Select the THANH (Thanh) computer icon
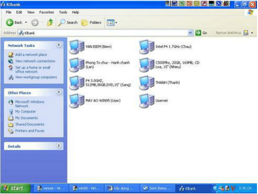 tap(147, 83)
